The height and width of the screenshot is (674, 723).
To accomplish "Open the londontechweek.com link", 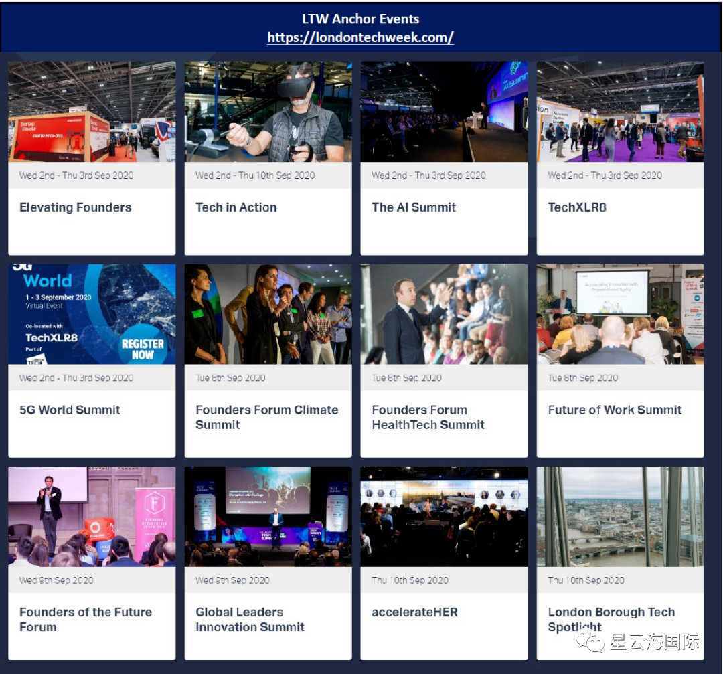I will tap(360, 38).
